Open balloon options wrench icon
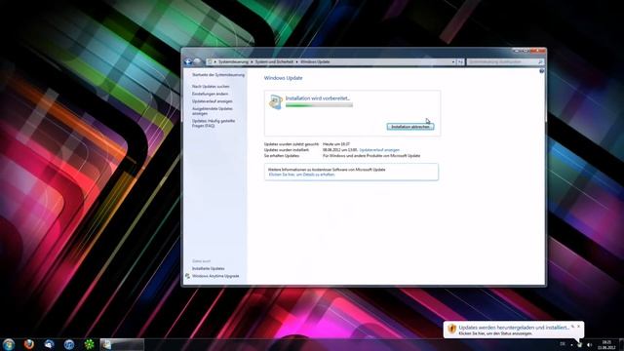Screen dimensions: 624x351 [x=572, y=327]
